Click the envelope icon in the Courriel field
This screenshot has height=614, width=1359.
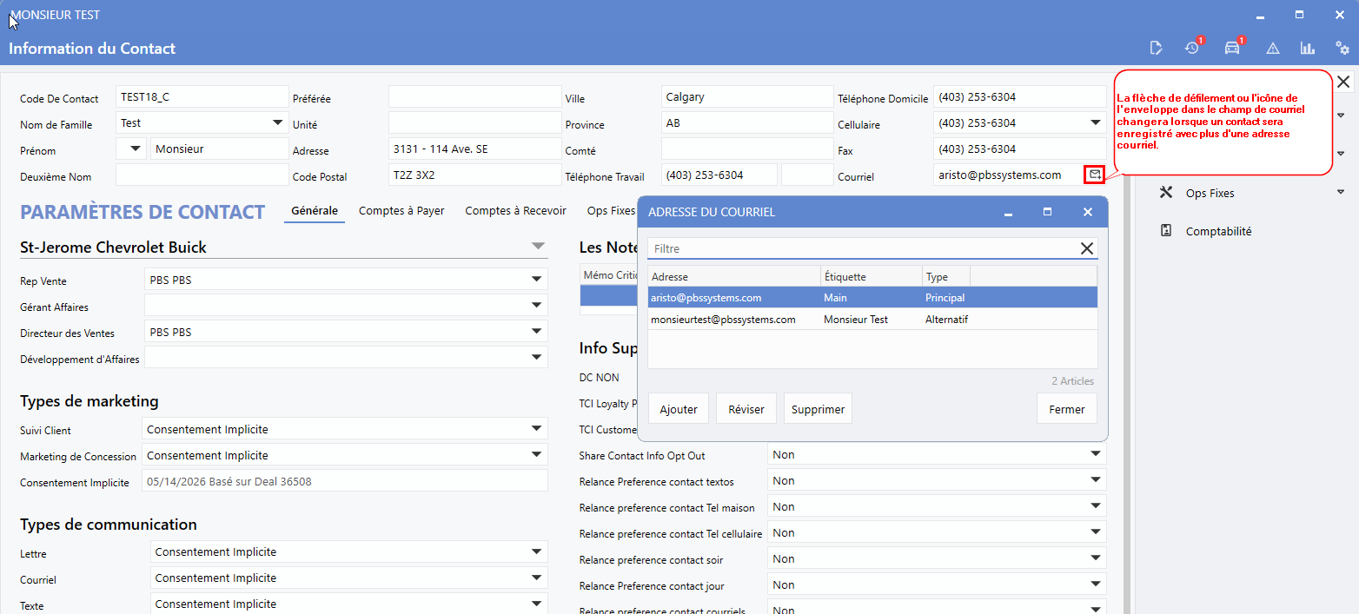point(1095,175)
